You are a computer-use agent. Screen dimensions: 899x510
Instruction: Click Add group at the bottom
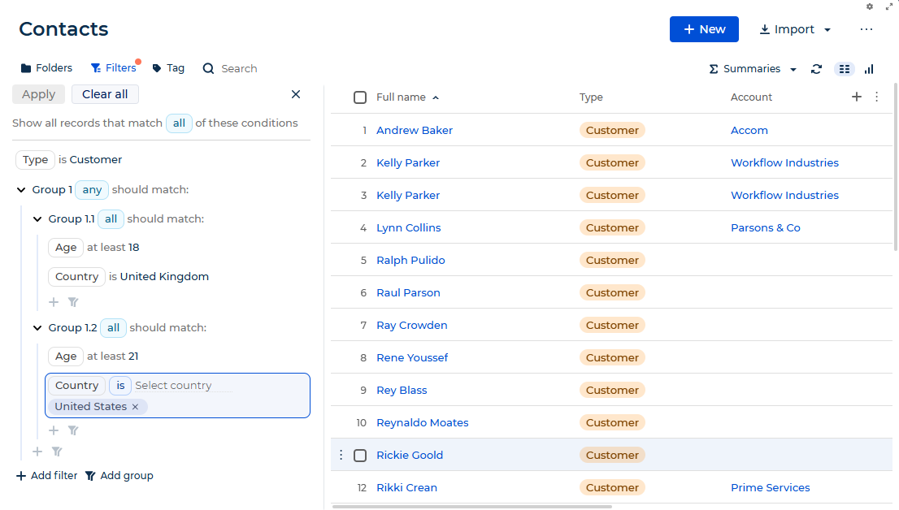pyautogui.click(x=119, y=476)
